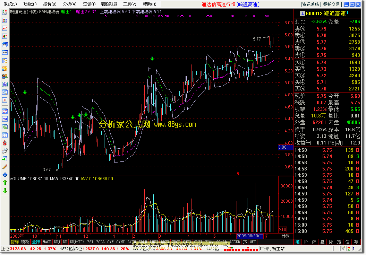Viewport: 366px width, 255px height.
Task: Open the 资讯(I) menu
Action: coord(89,4)
